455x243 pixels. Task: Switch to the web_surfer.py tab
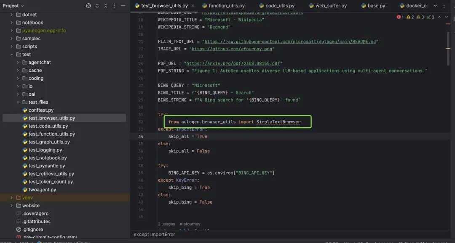(328, 6)
